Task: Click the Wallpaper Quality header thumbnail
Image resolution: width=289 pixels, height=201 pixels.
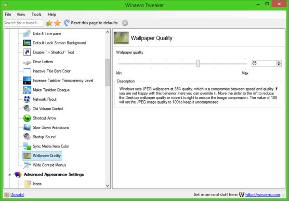Action: click(121, 38)
